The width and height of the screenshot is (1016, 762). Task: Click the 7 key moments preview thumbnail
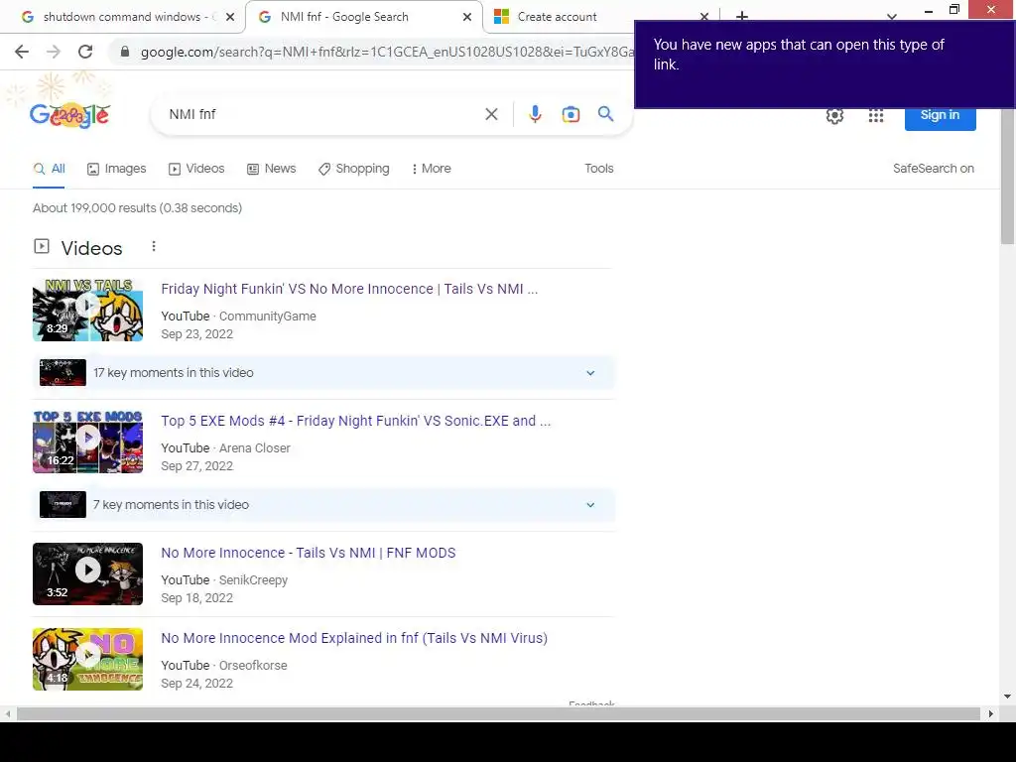(x=63, y=505)
